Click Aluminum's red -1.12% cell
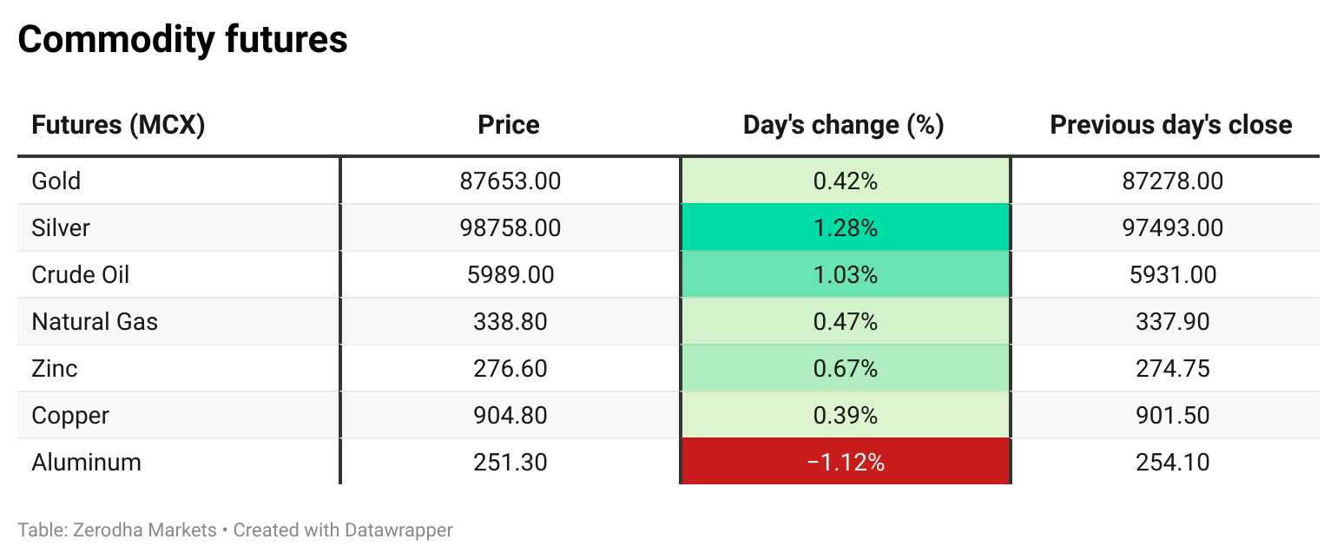The height and width of the screenshot is (559, 1337). click(x=845, y=463)
